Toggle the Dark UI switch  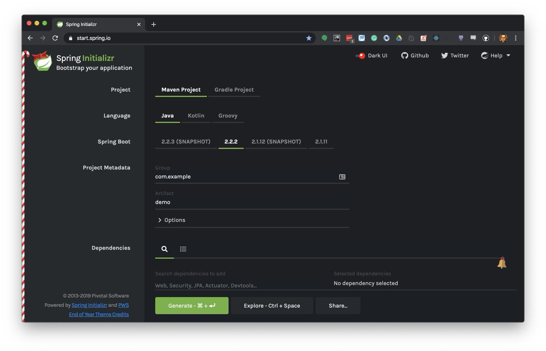coord(360,56)
